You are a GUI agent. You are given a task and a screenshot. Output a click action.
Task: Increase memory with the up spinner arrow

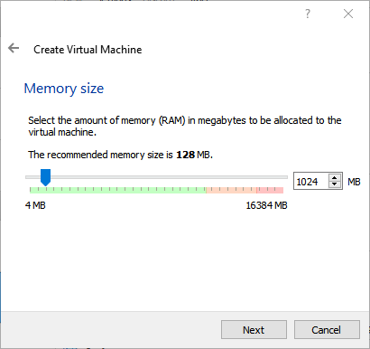[334, 177]
